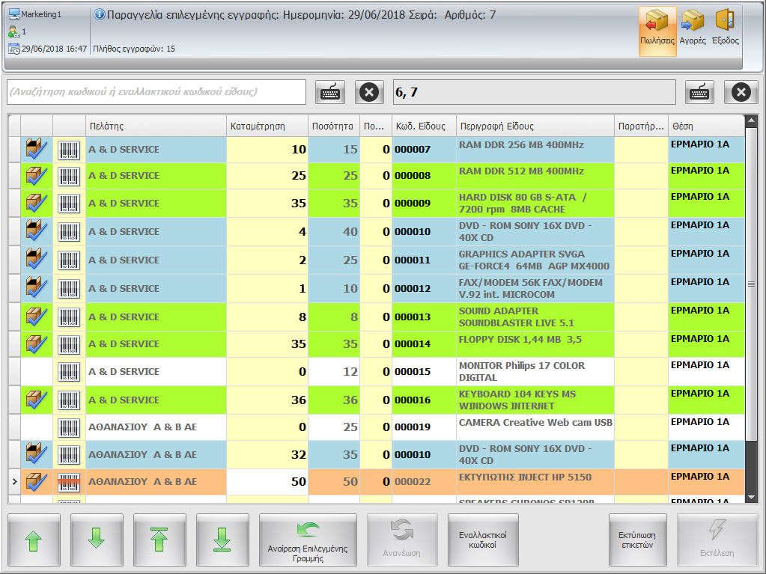Click Εκτύπωση ετικετών button
Viewport: 766px width, 574px height.
click(637, 540)
